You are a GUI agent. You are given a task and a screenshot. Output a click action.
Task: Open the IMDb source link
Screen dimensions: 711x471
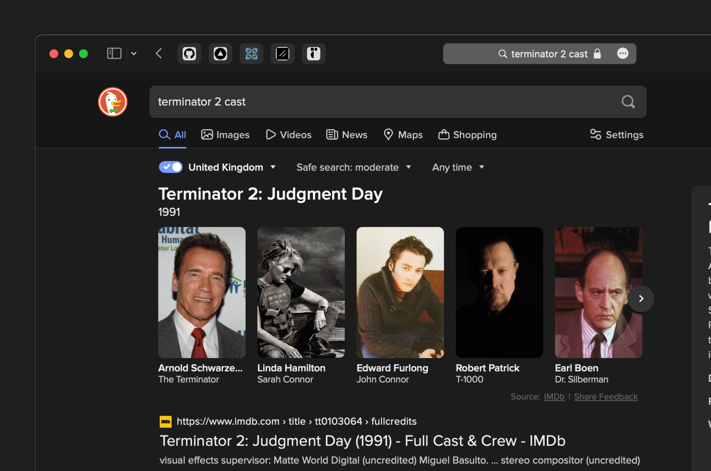[554, 397]
